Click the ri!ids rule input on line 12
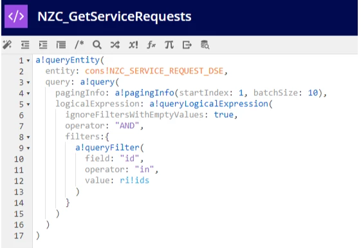 [134, 180]
